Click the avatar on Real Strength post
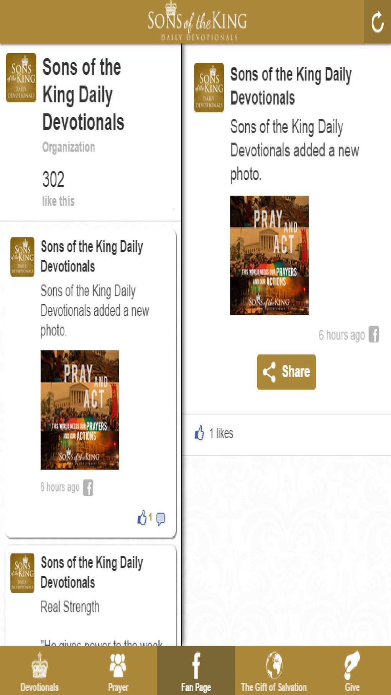Image resolution: width=391 pixels, height=695 pixels. coord(22,573)
